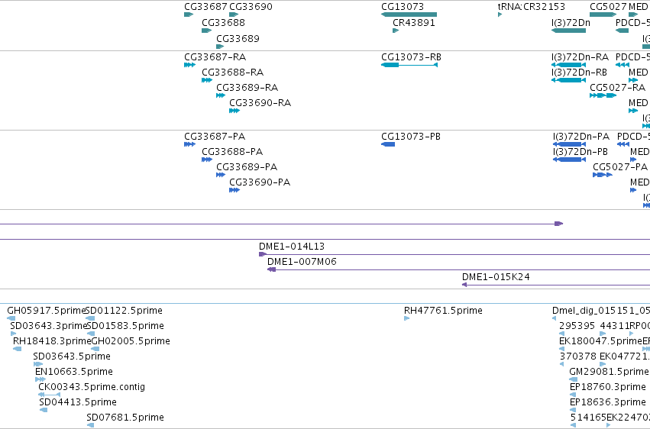Open BAC clone DME1-007M06

(x=458, y=269)
